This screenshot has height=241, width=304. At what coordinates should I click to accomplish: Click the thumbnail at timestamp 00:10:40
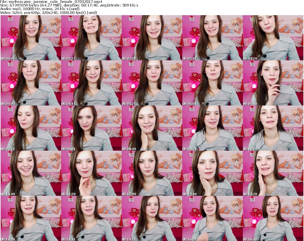(31, 173)
